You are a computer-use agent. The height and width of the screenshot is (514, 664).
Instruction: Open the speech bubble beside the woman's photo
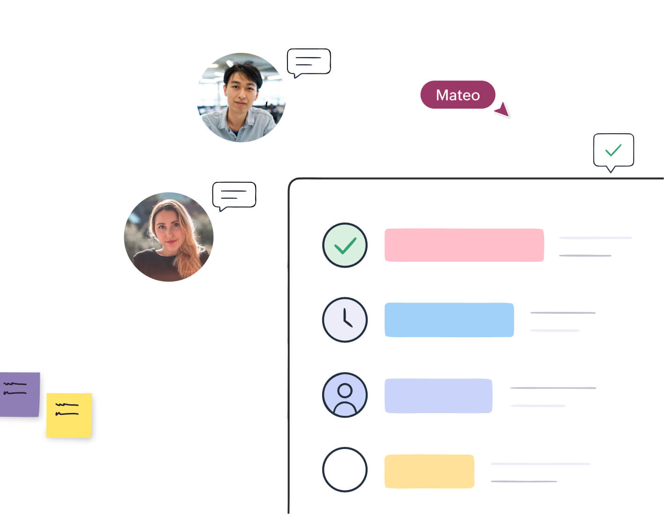coord(234,196)
